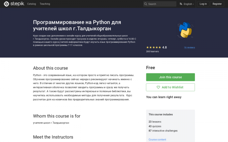The width and height of the screenshot is (228, 142).
Task: Focus the Search input field
Action: (160, 4)
